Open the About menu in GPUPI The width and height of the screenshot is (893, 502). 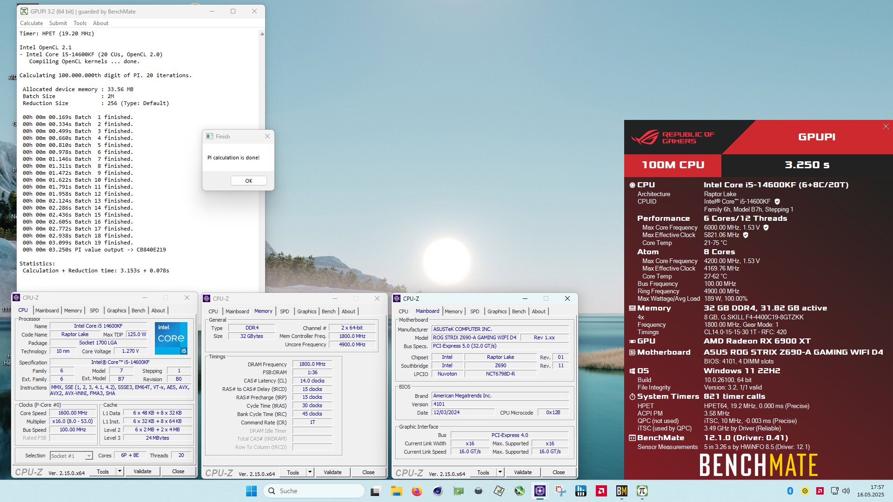click(100, 23)
